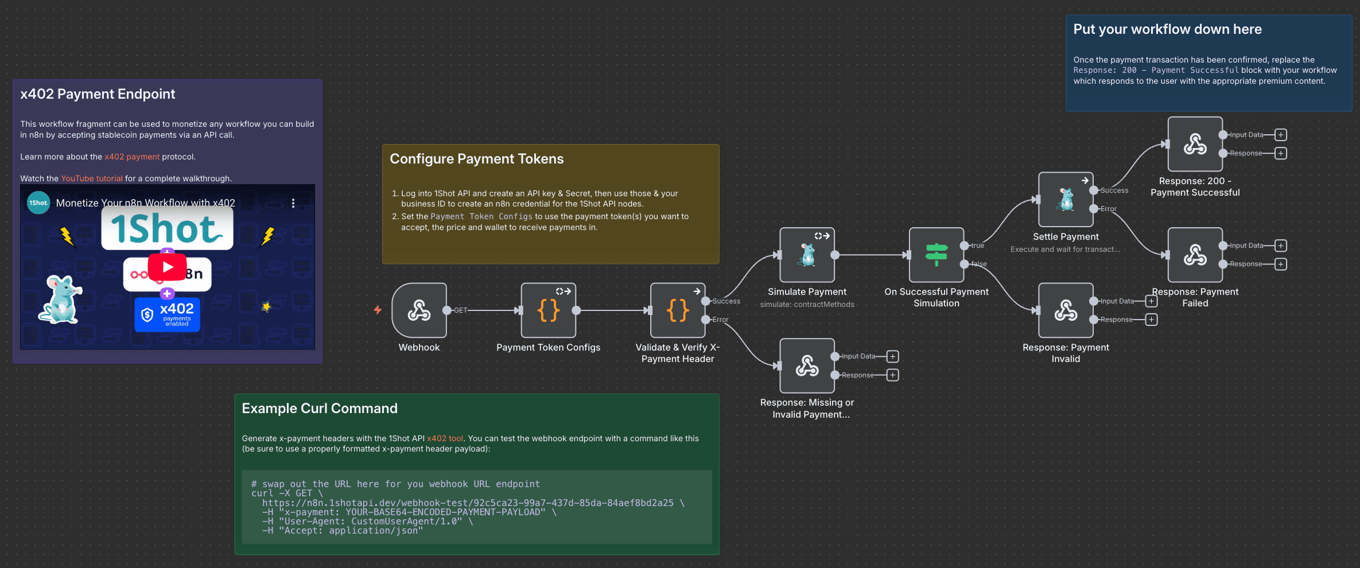Add Response connection on Payment Invalid node
Screen dimensions: 1360x568
click(1151, 320)
